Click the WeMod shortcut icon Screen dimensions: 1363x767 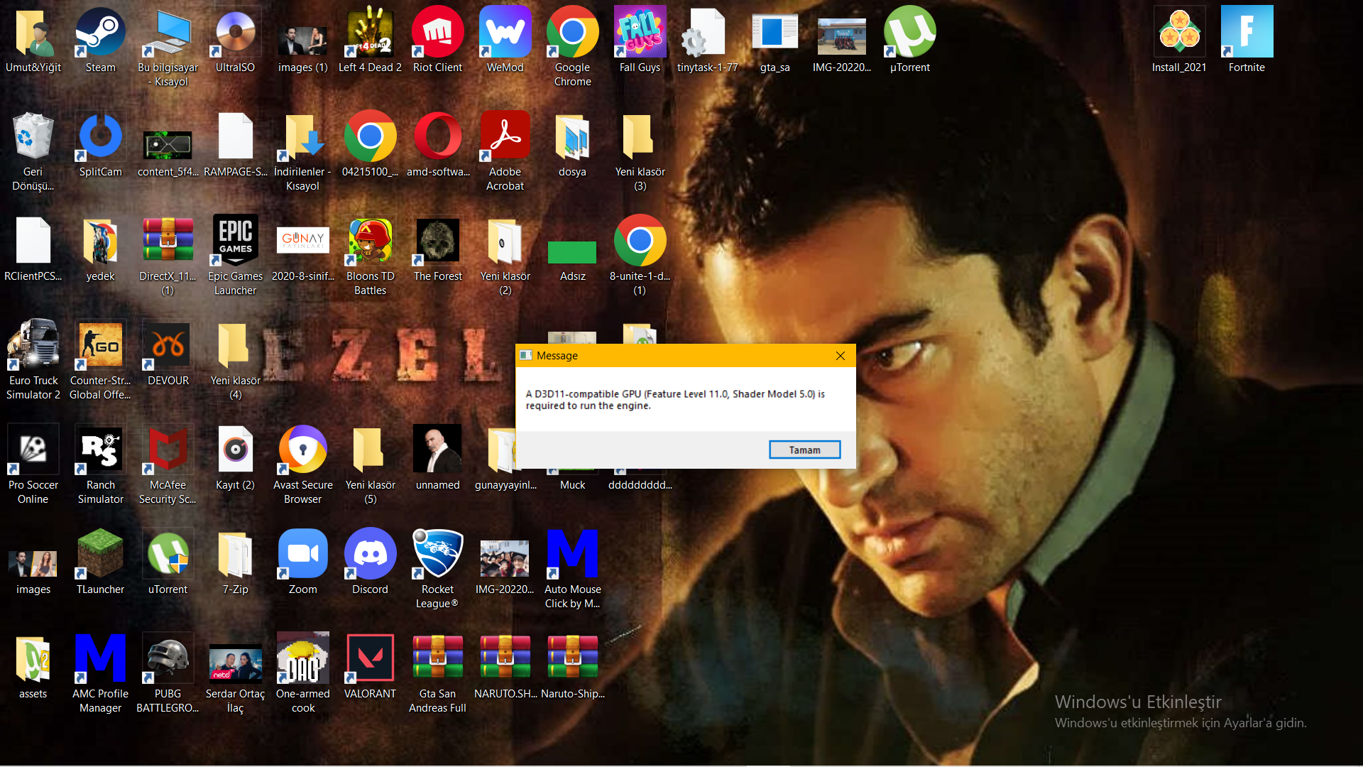(505, 33)
